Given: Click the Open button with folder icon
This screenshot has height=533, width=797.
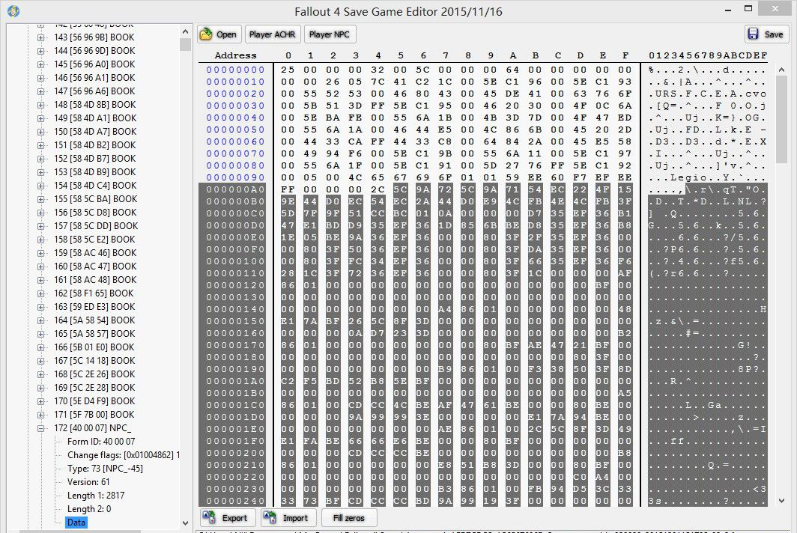Looking at the screenshot, I should [219, 34].
